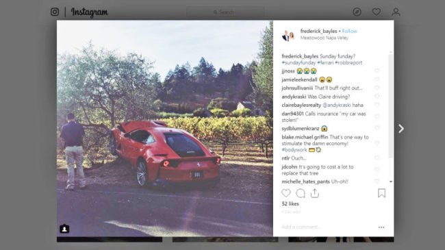Open the Explore compass icon
The width and height of the screenshot is (445, 250).
pos(357,12)
